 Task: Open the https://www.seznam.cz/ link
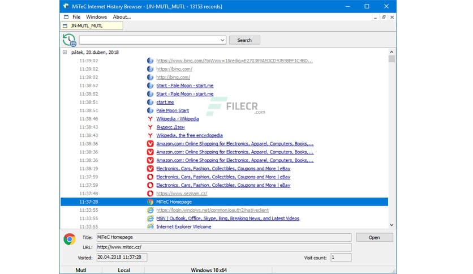[x=182, y=194]
